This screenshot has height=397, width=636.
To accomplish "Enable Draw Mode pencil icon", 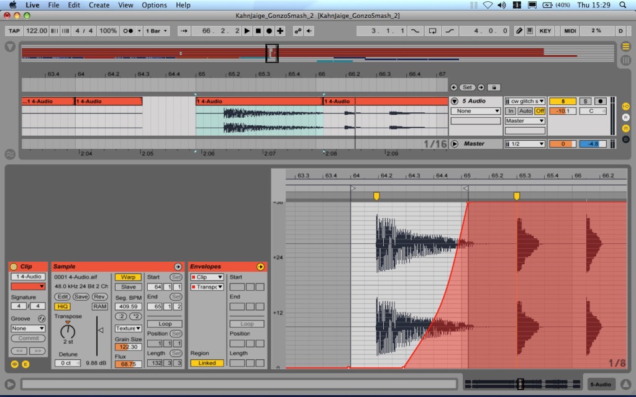I will point(519,30).
